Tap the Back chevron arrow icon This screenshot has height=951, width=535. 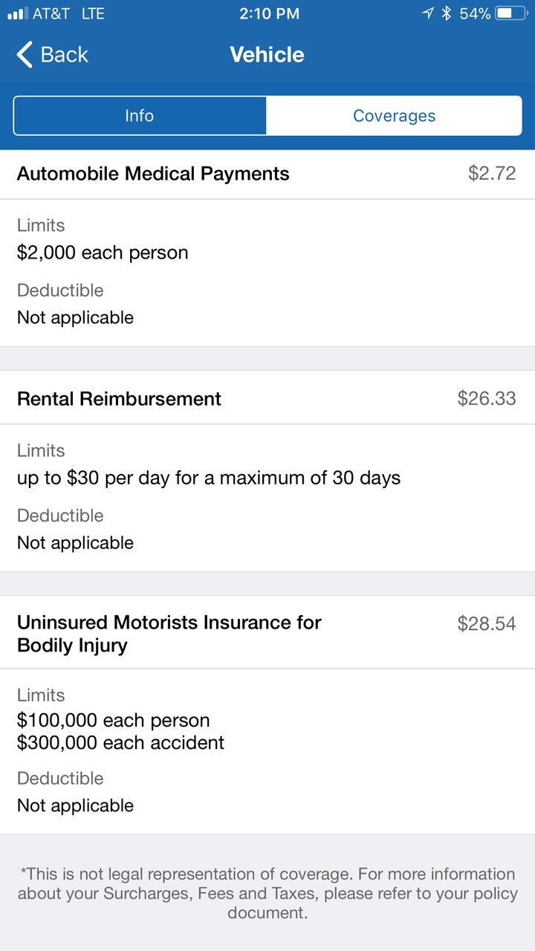click(x=25, y=55)
